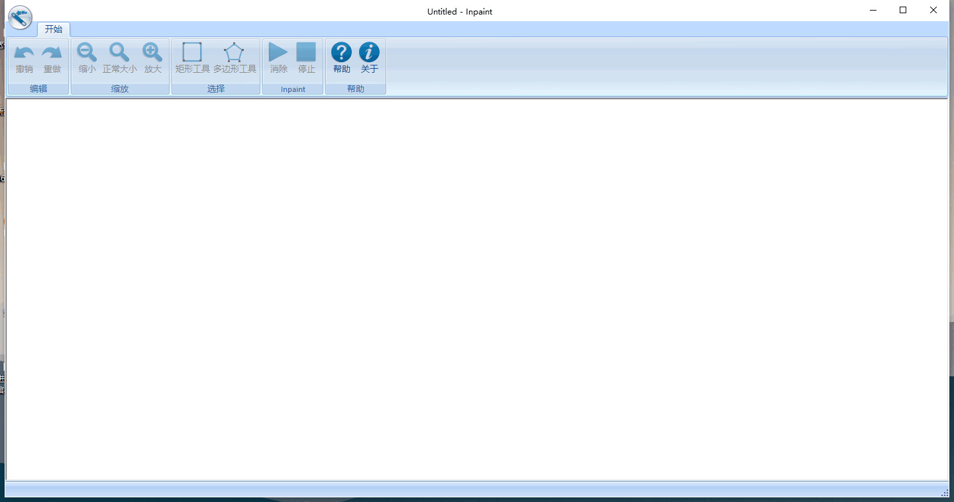The width and height of the screenshot is (954, 502).
Task: Select the 多边形工具 polygon tool
Action: click(x=235, y=58)
